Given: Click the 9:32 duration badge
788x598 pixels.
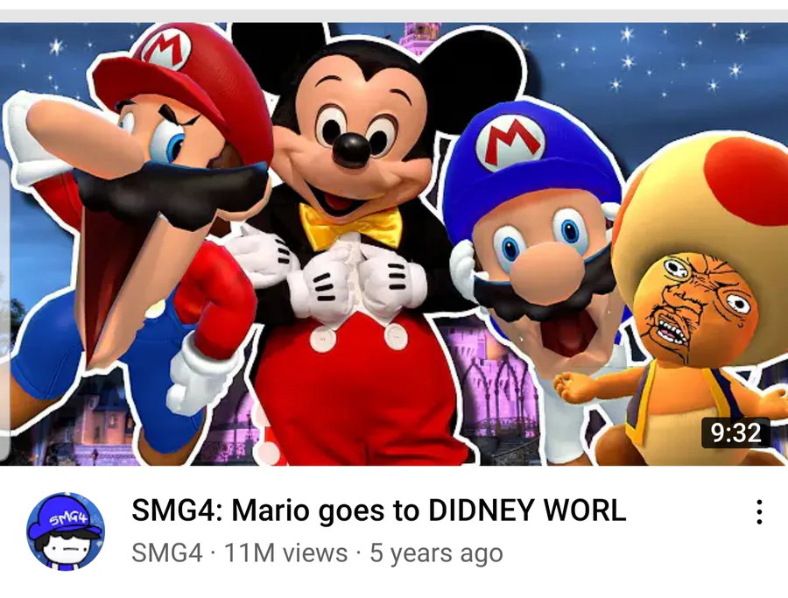Looking at the screenshot, I should 735,433.
